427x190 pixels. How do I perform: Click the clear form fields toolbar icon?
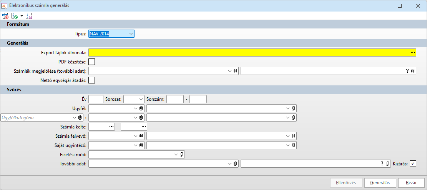5,16
